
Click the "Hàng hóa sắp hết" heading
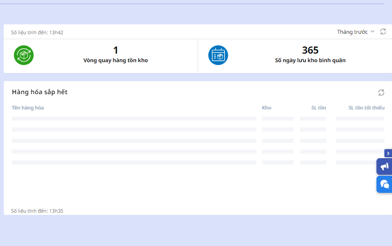[40, 92]
